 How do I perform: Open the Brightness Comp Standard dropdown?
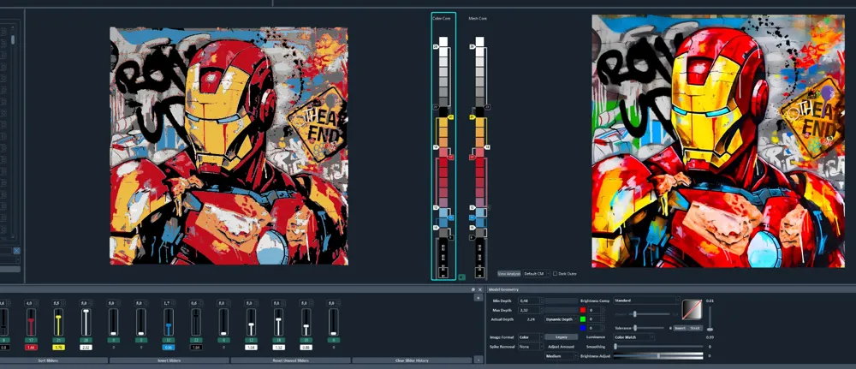[647, 301]
